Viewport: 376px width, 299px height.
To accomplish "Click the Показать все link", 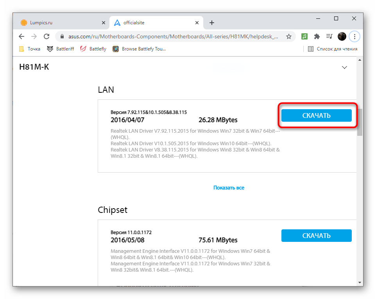I will coord(229,188).
